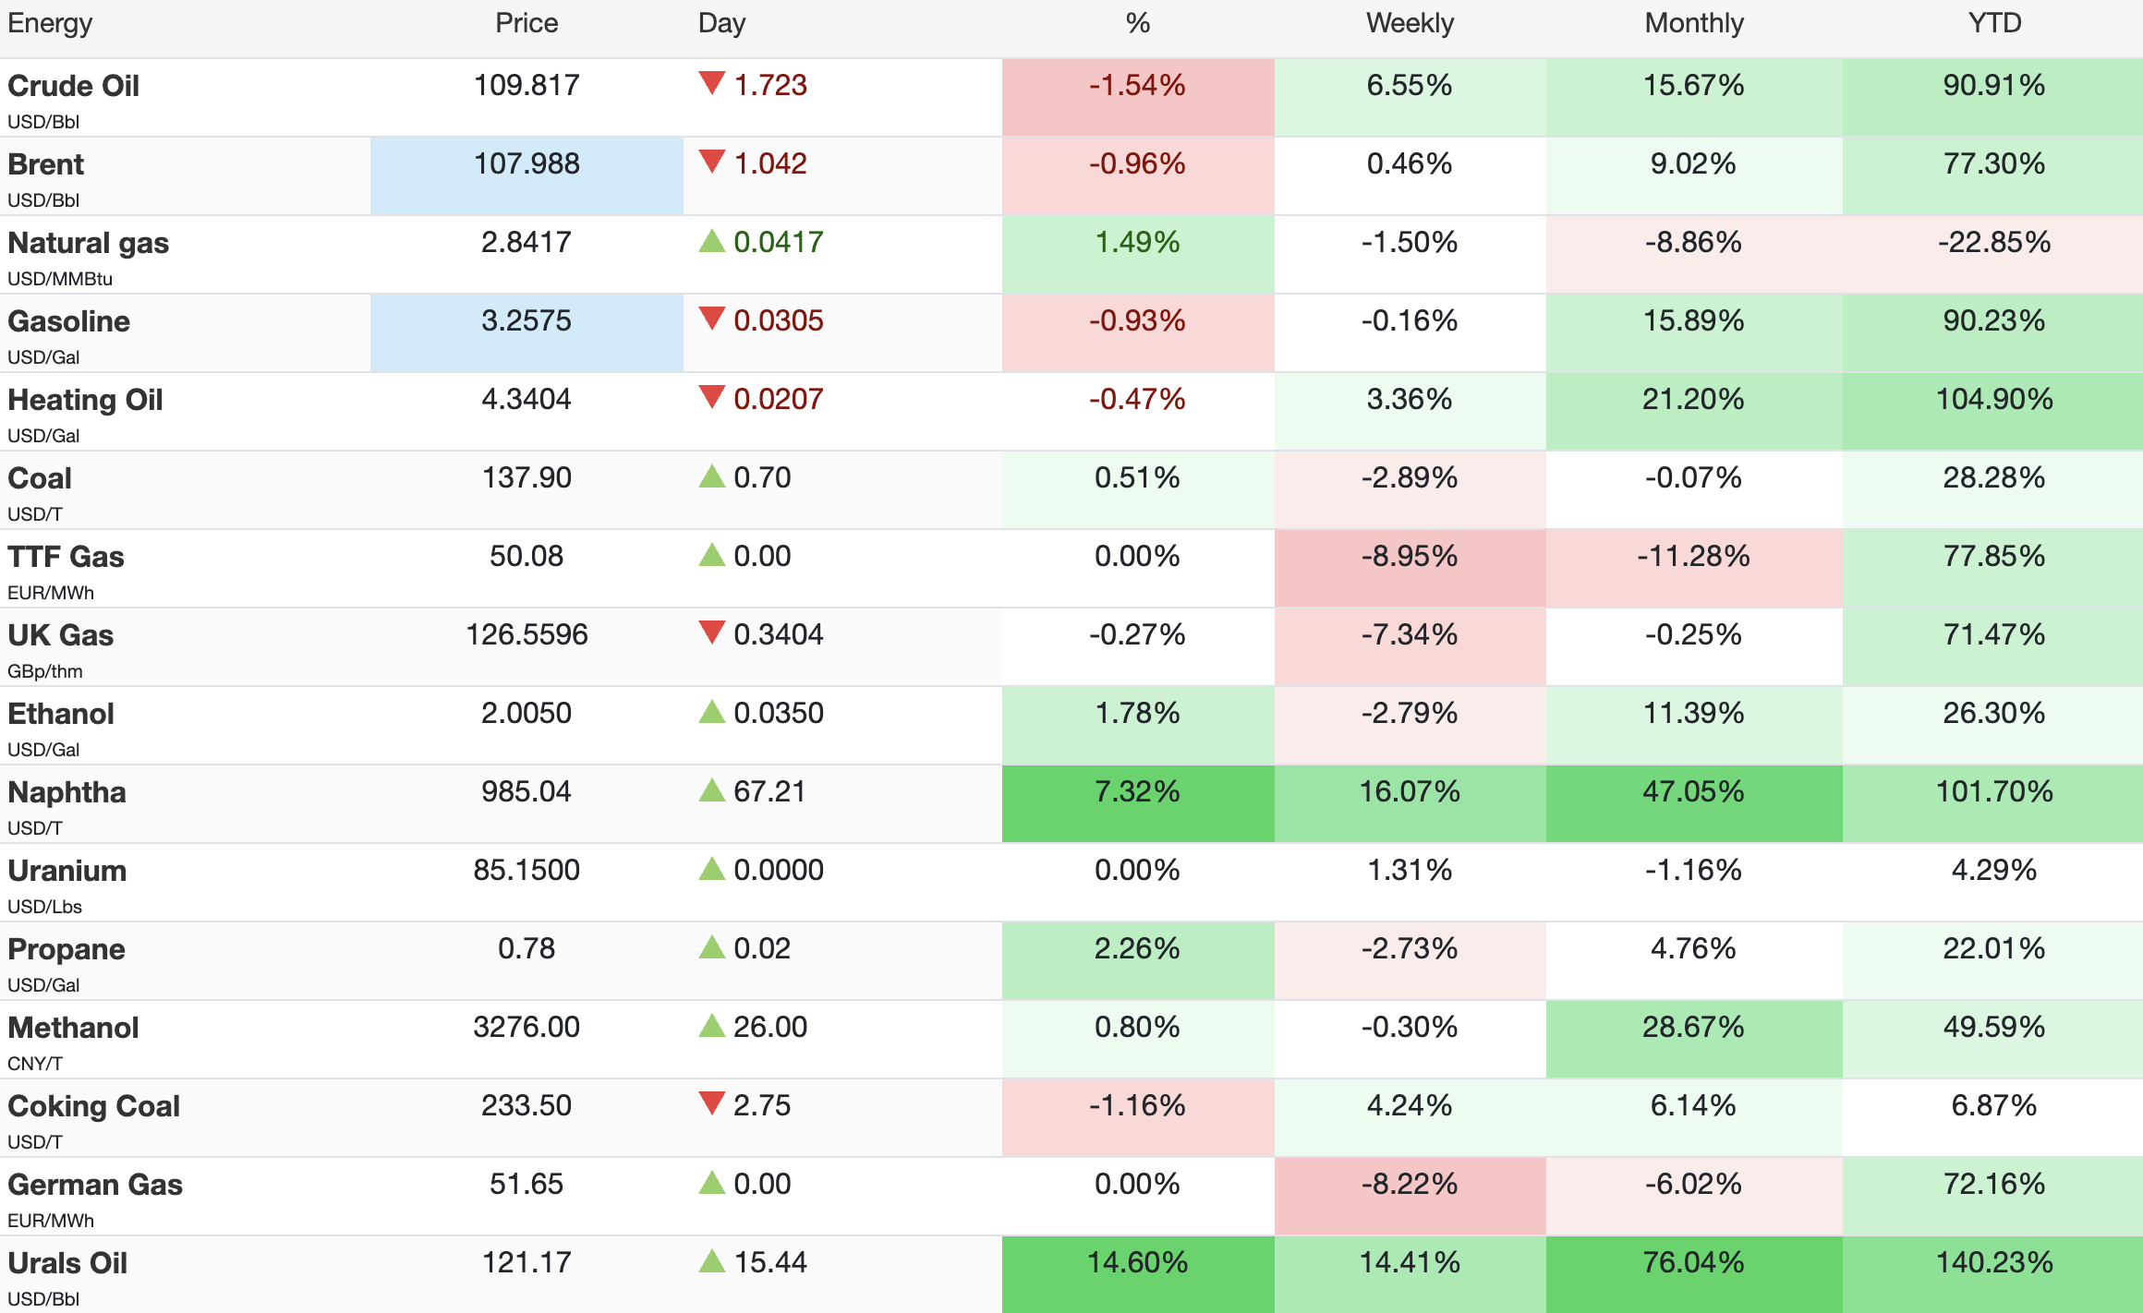Click the red down triangle in Gasoline row
This screenshot has height=1313, width=2143.
click(x=711, y=319)
